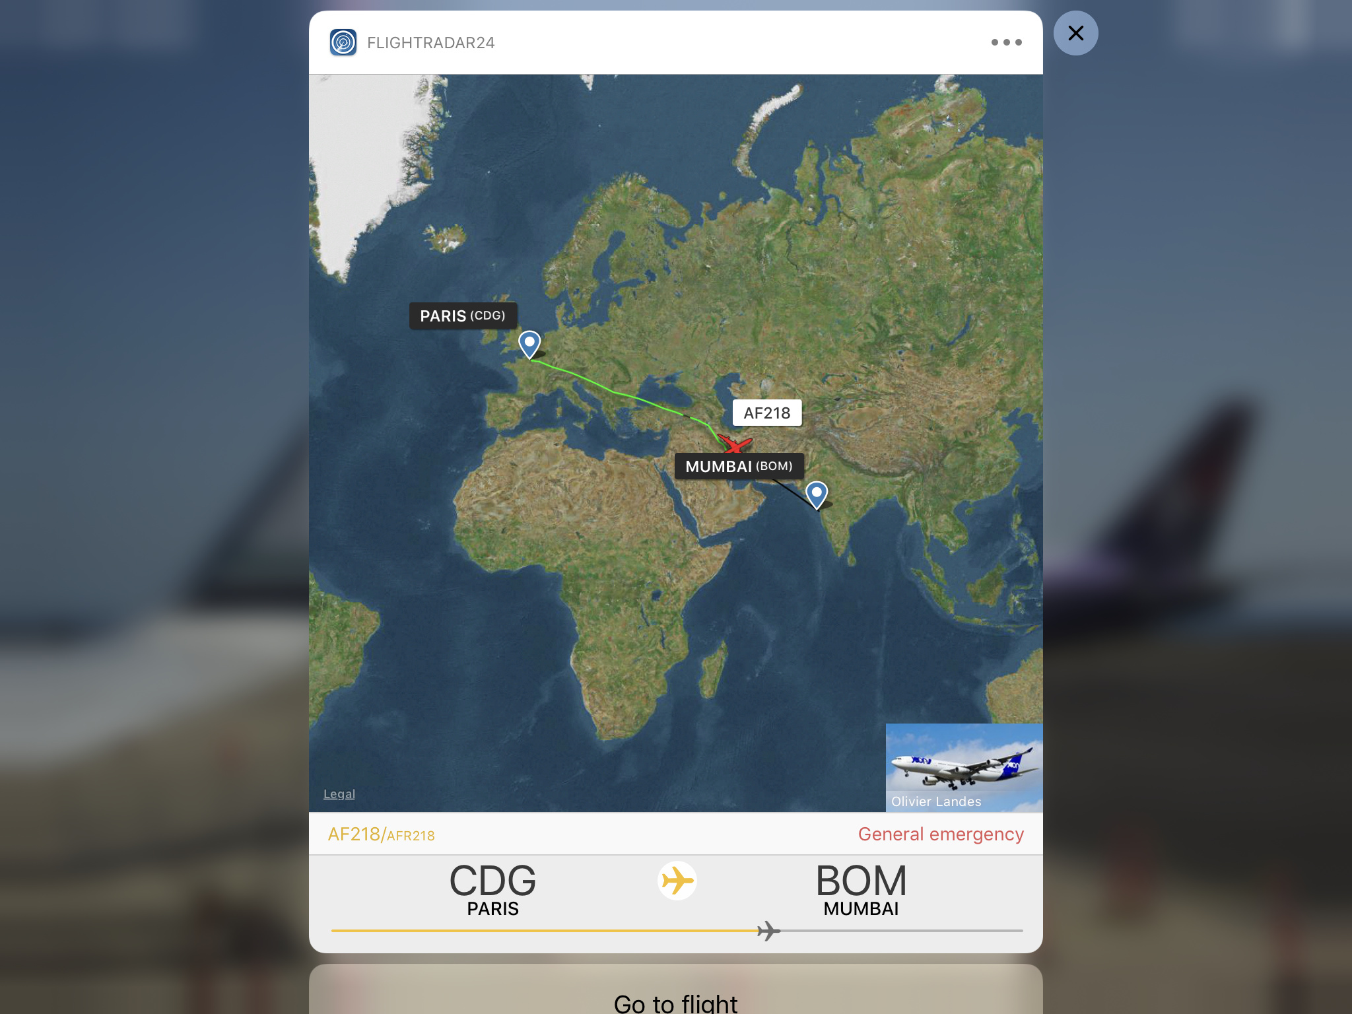Screen dimensions: 1352x1014
Task: Select the blue Paris CDG origin pin
Action: pyautogui.click(x=529, y=345)
